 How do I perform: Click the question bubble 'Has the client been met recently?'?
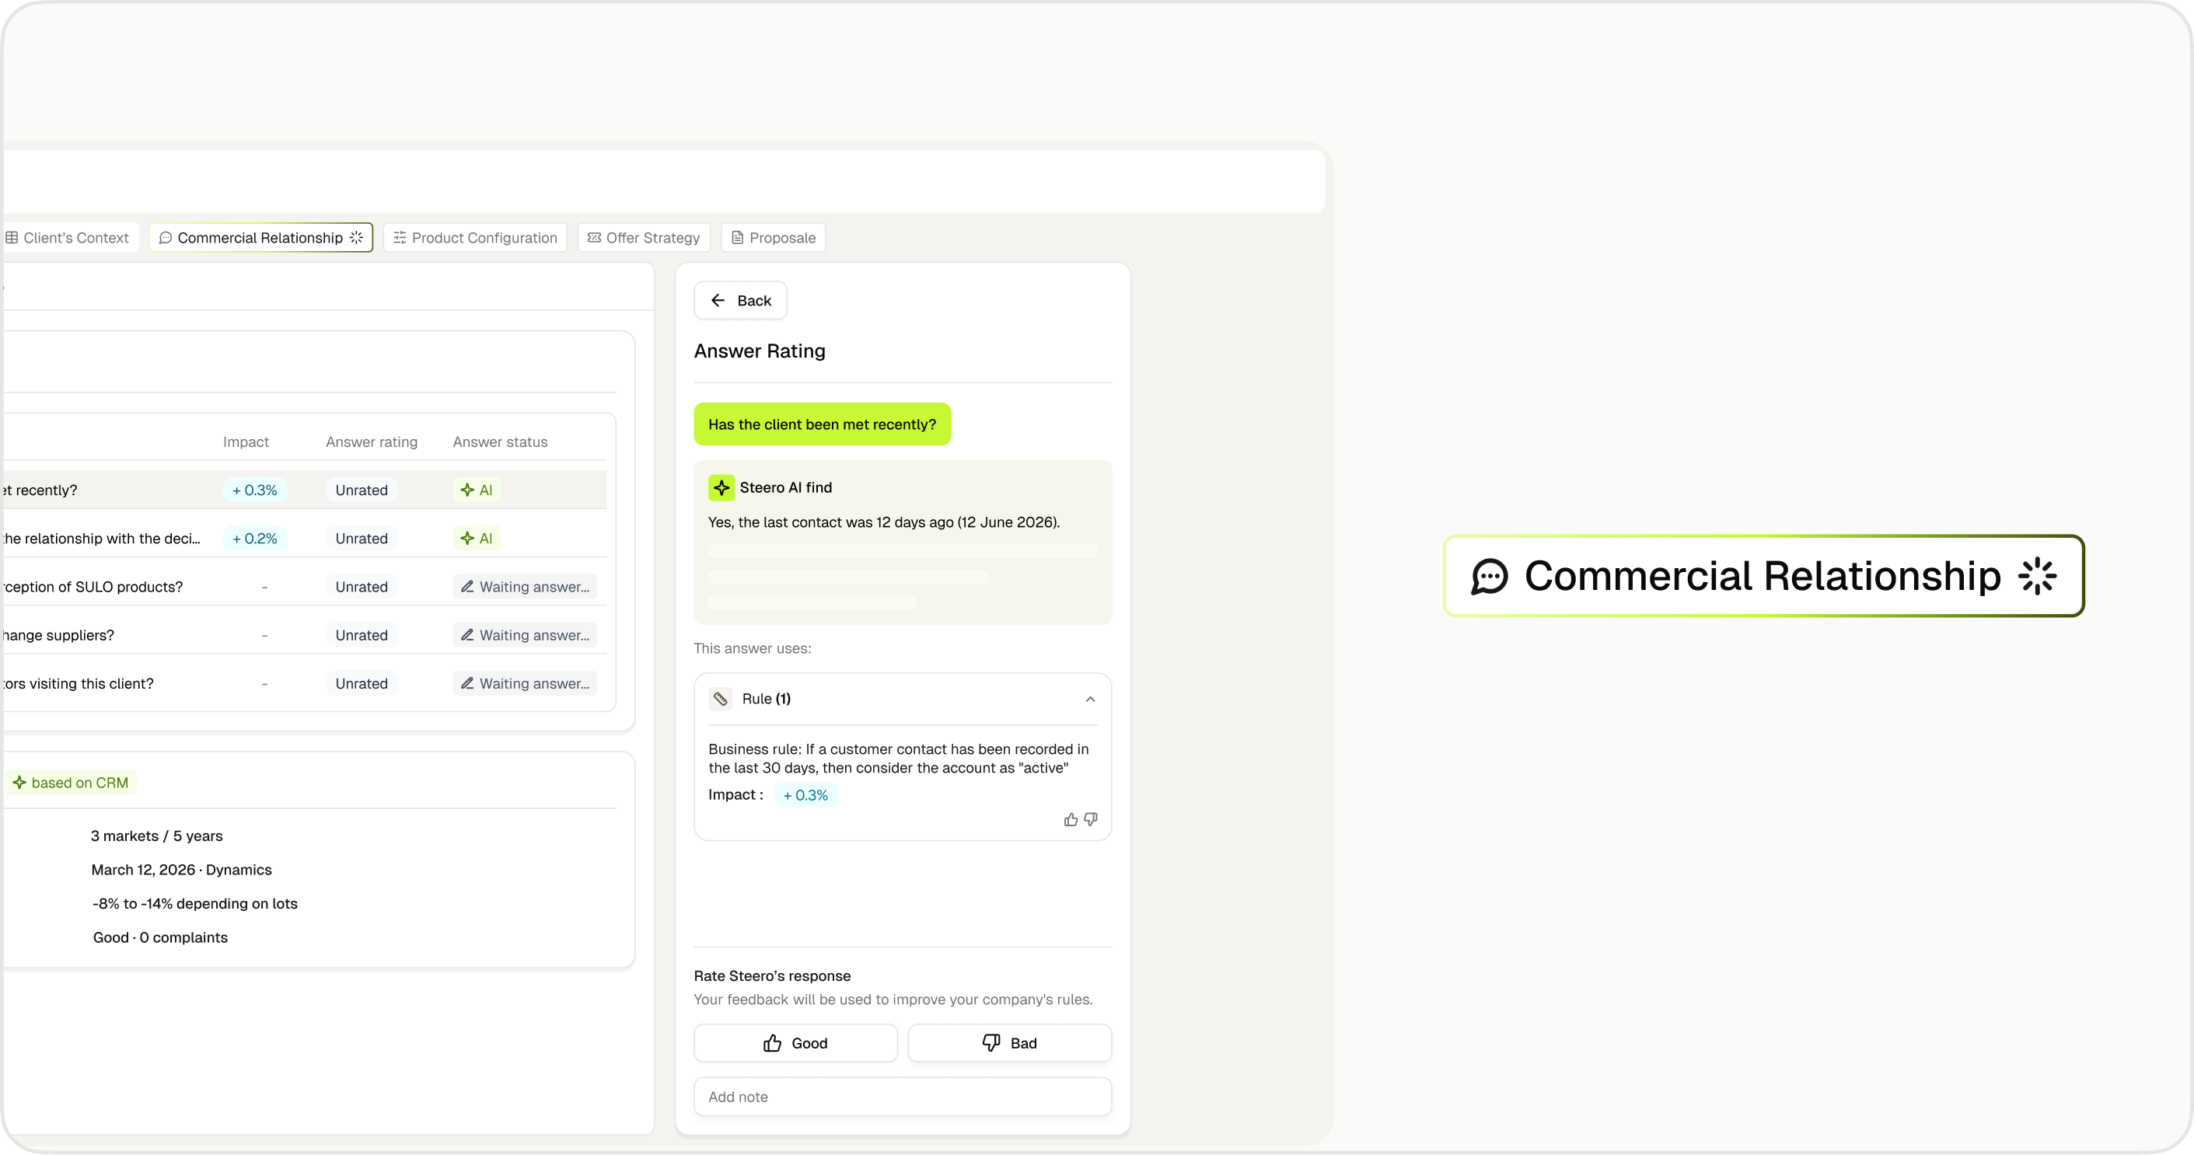tap(822, 424)
